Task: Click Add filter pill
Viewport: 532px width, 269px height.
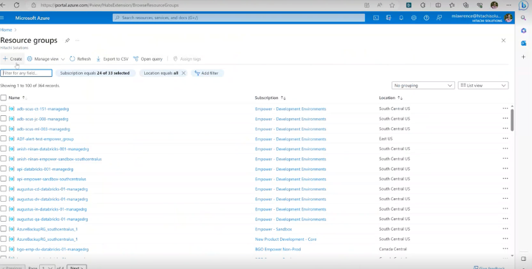Action: point(207,73)
